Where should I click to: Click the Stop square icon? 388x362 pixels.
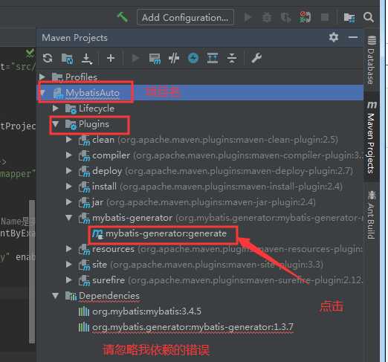coord(325,17)
